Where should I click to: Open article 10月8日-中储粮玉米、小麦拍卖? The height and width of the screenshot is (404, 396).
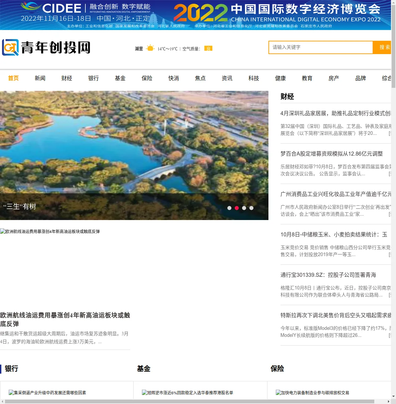coord(334,234)
